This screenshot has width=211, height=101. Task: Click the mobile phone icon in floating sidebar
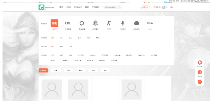[200, 72]
